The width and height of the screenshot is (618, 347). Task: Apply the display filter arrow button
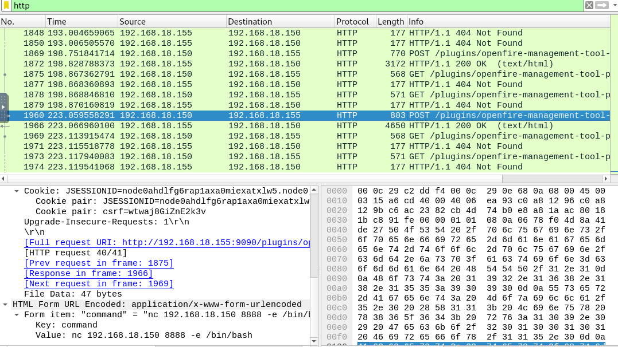click(x=602, y=5)
